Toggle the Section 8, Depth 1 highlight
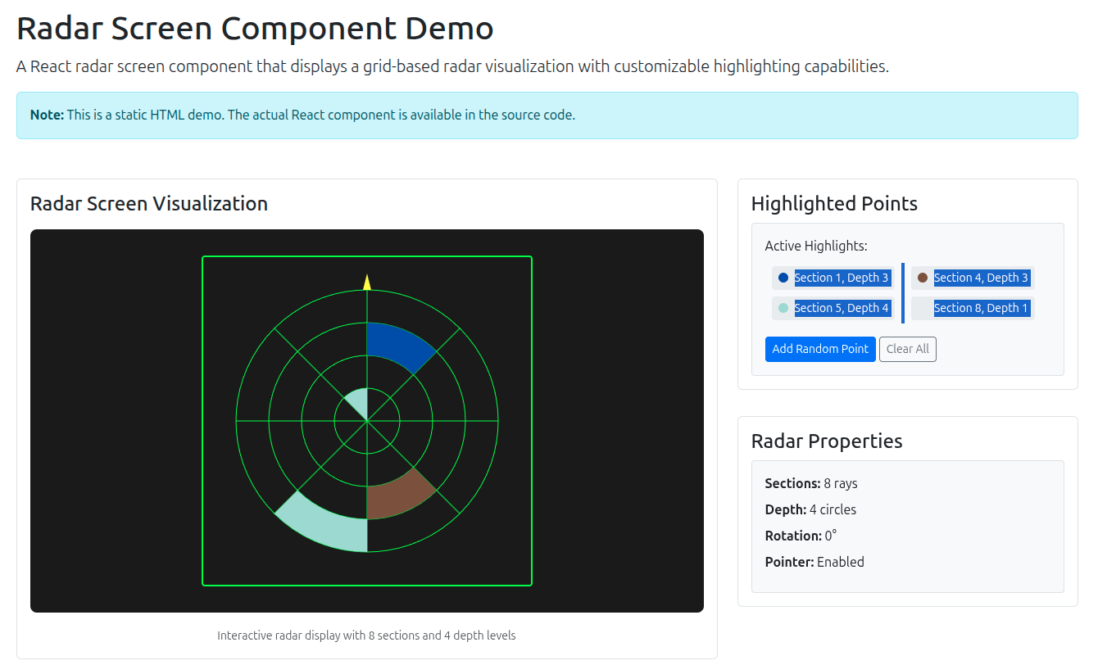This screenshot has height=665, width=1098. [x=981, y=308]
